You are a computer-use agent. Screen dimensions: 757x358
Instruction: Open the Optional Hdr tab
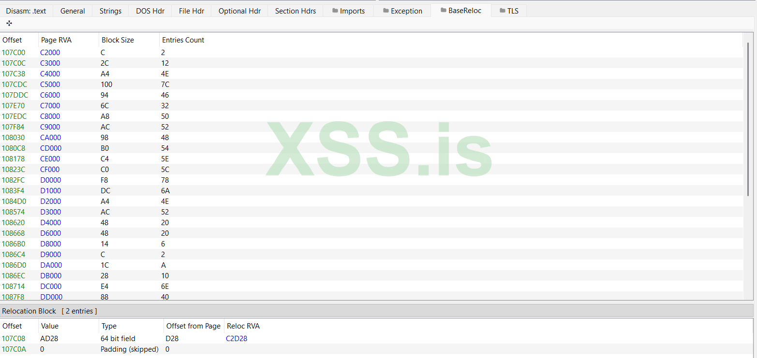tap(239, 10)
